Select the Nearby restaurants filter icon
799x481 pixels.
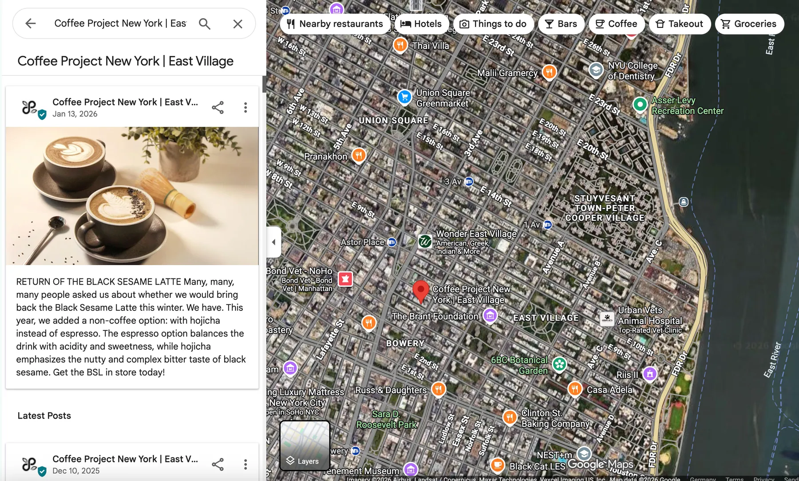click(x=290, y=23)
